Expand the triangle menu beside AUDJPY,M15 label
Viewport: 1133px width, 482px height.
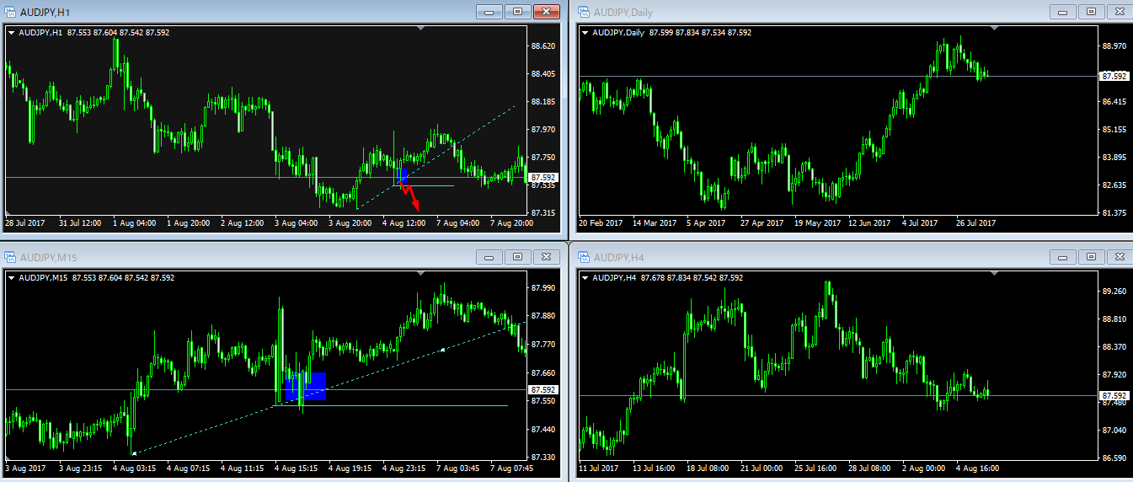(12, 278)
